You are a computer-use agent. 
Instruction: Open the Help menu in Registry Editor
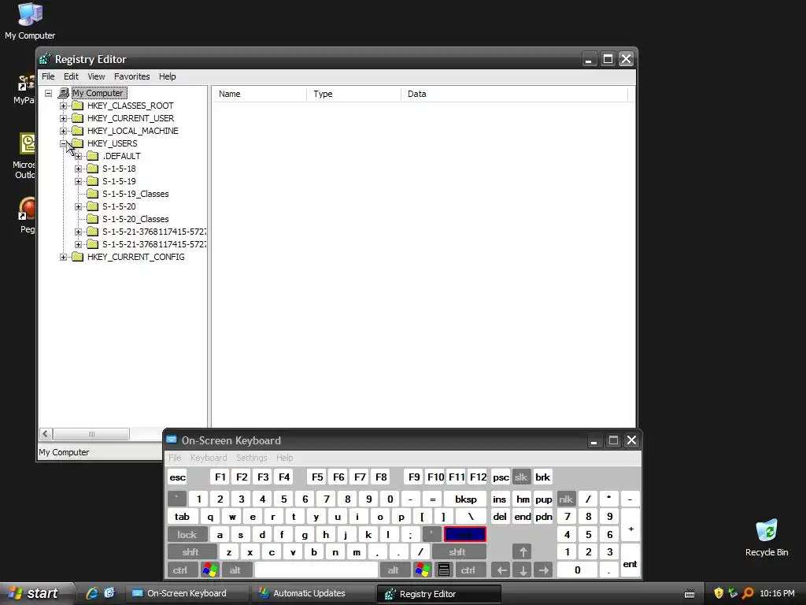167,76
